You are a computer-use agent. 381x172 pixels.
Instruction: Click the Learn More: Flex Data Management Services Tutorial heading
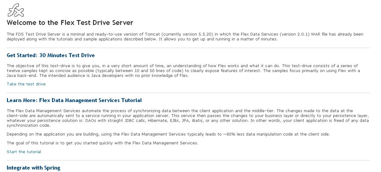pyautogui.click(x=74, y=100)
